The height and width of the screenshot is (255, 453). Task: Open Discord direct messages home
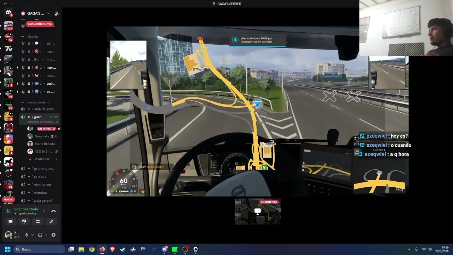[x=8, y=13]
